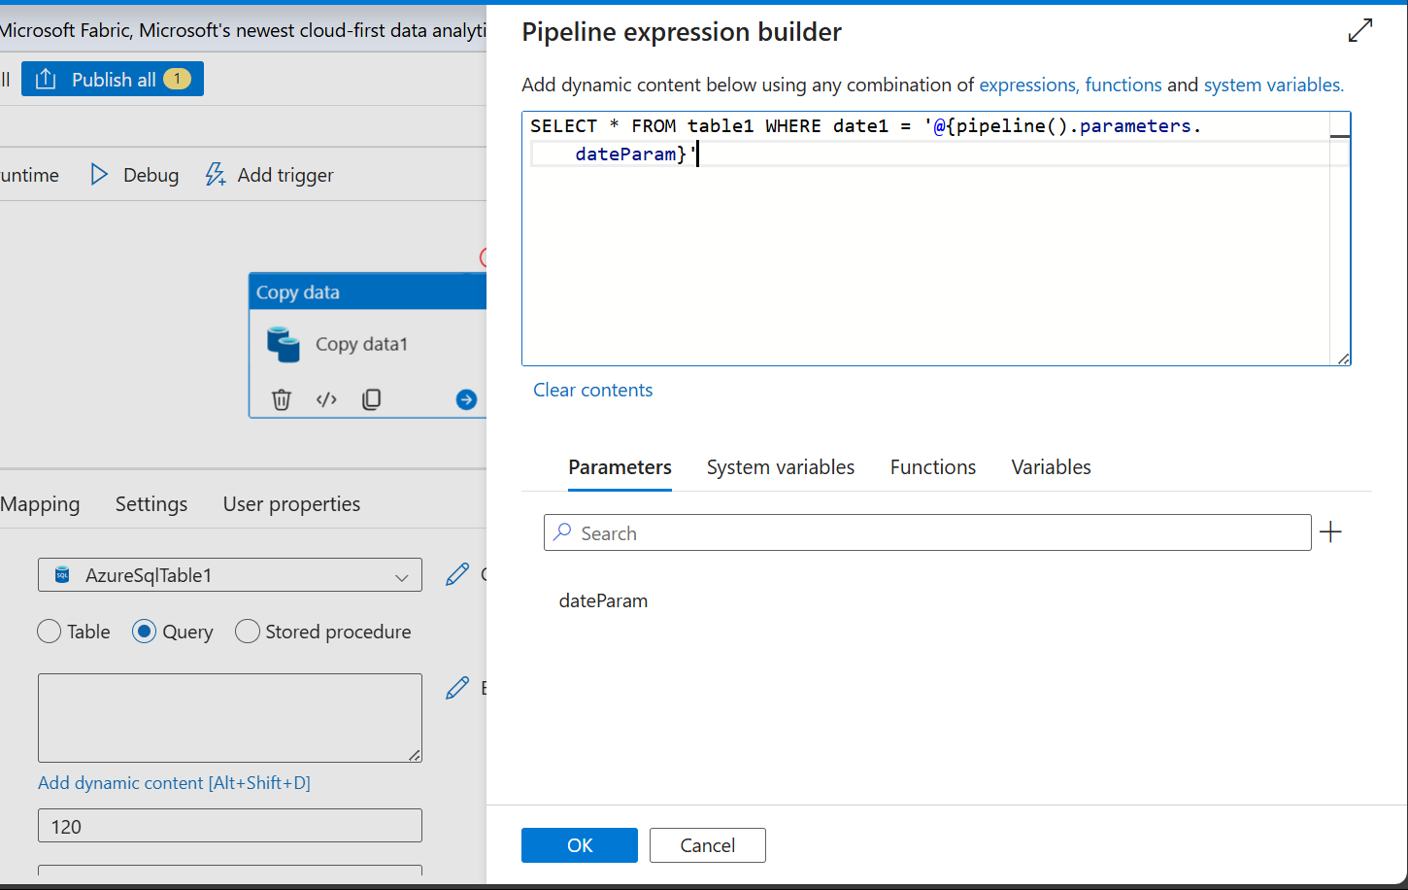Cancel the expression builder
Viewport: 1408px width, 890px height.
pyautogui.click(x=708, y=845)
